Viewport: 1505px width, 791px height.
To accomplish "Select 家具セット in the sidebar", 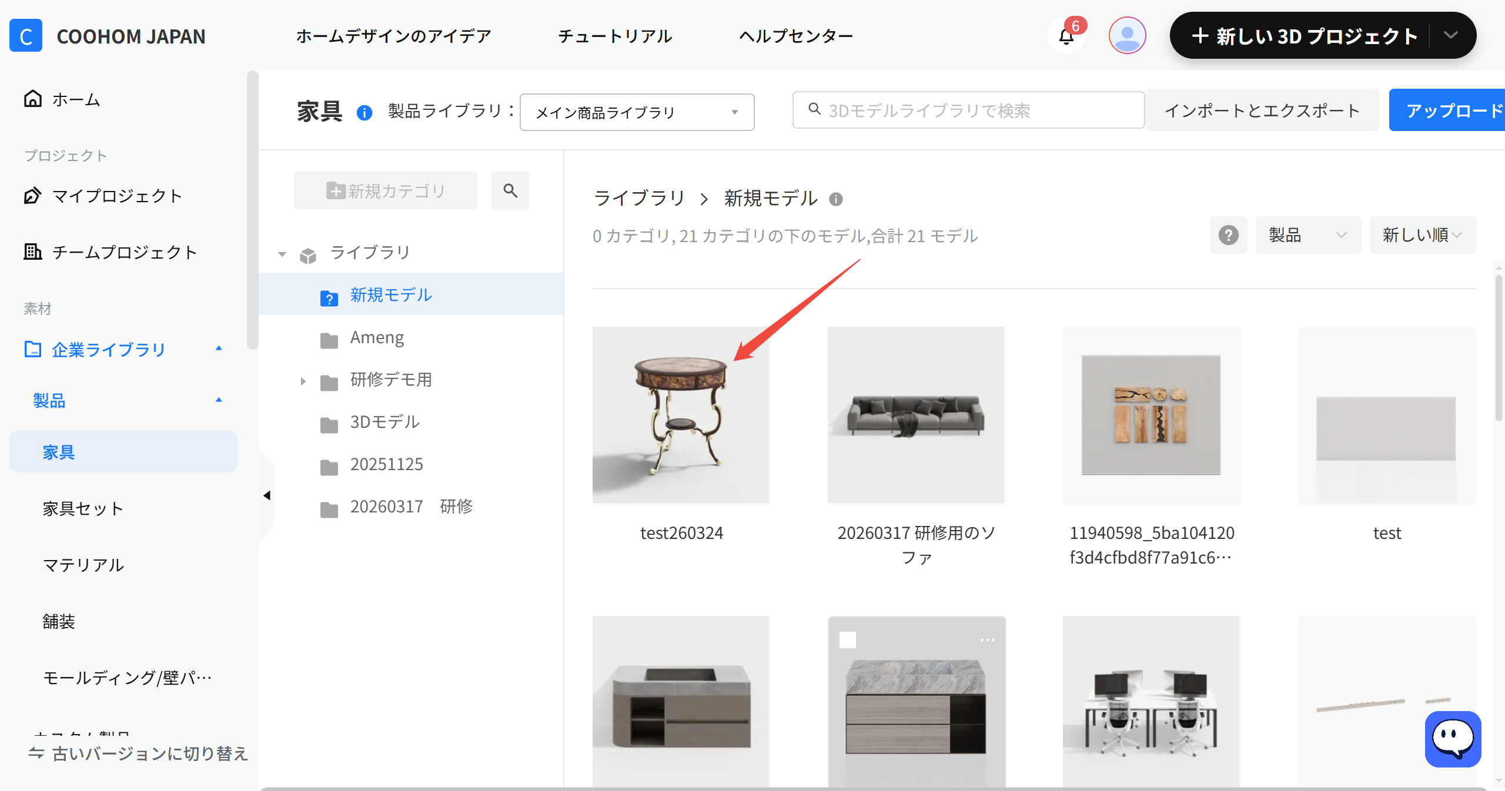I will pos(83,508).
